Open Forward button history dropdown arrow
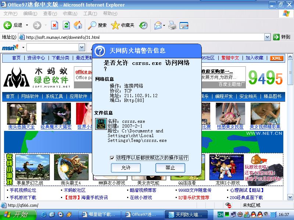 point(45,25)
